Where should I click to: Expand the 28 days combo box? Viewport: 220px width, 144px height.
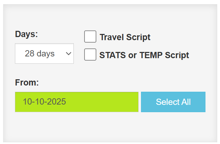(x=44, y=54)
